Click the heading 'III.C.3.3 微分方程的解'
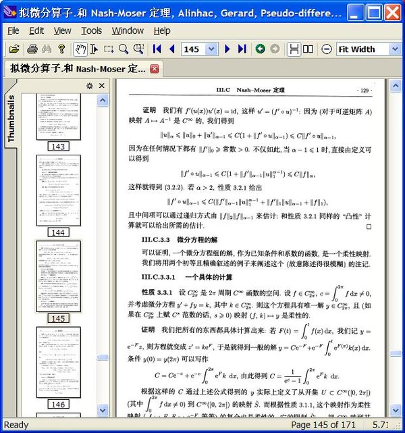 pos(180,239)
